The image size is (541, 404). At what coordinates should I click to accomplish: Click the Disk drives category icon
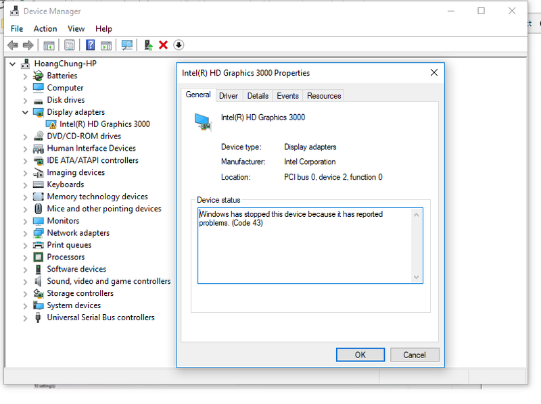39,101
